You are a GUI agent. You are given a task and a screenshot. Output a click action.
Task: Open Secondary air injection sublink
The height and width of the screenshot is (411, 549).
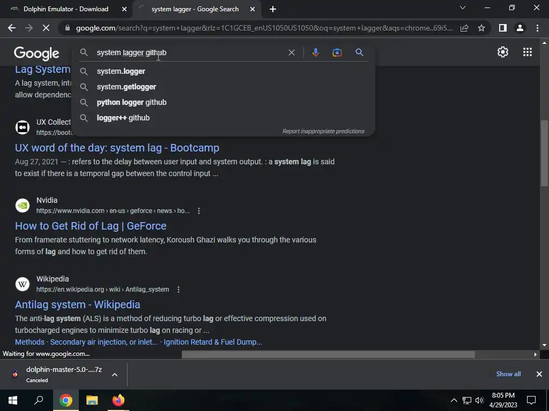pyautogui.click(x=104, y=342)
